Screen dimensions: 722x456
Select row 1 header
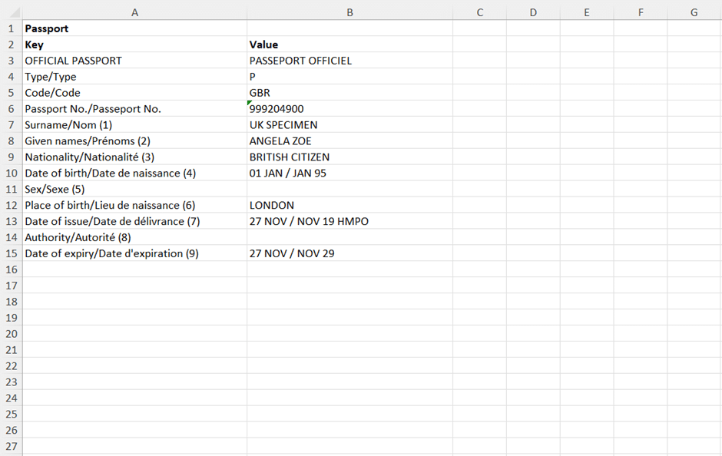point(11,28)
